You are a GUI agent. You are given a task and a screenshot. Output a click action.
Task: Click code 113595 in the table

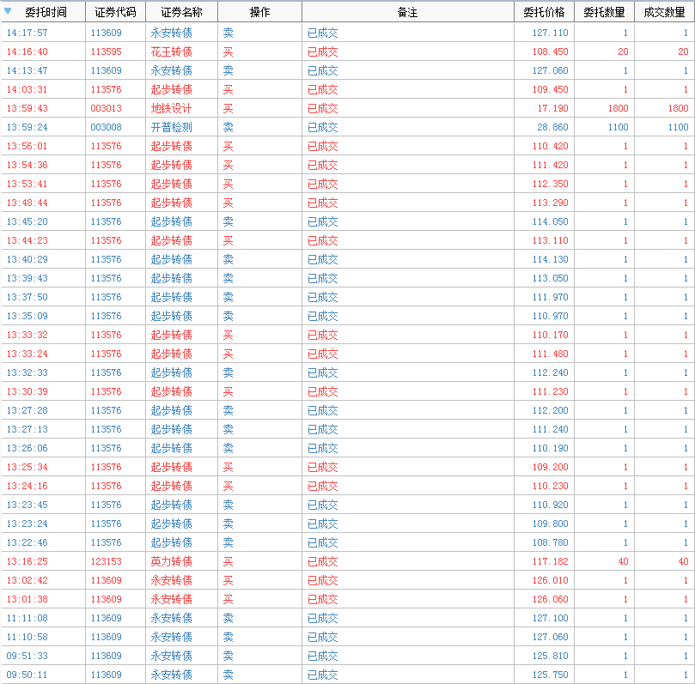tap(106, 51)
